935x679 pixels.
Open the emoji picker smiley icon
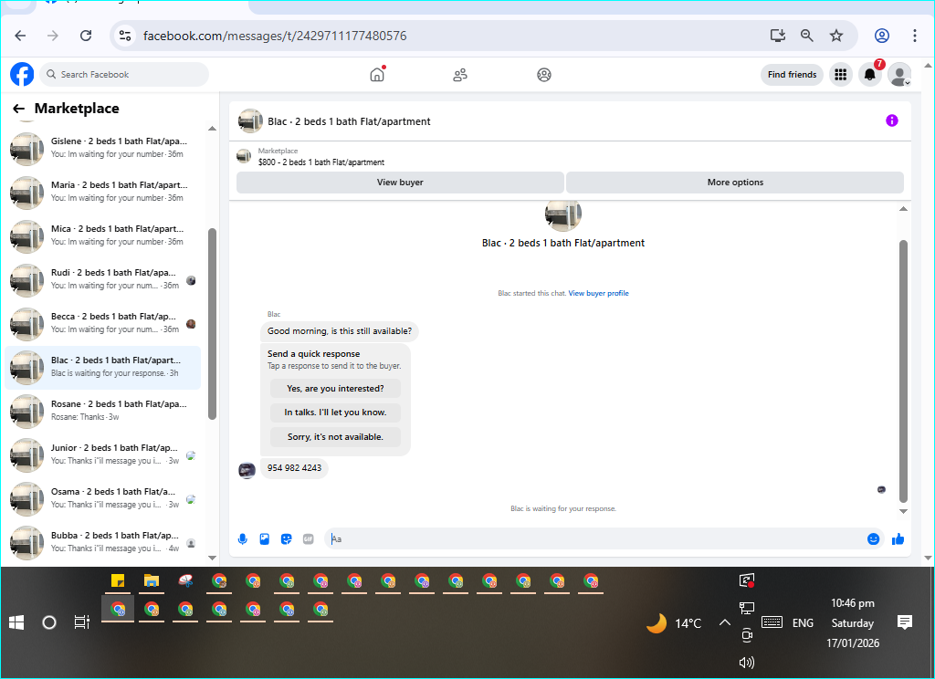click(873, 538)
